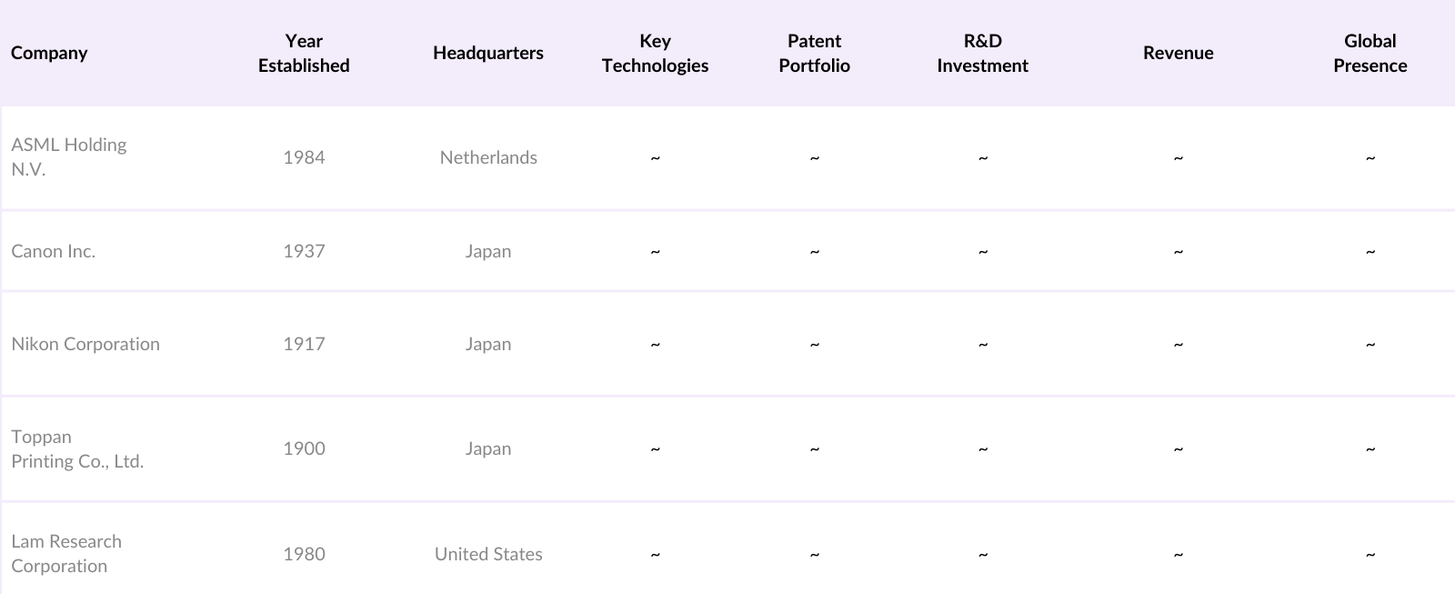This screenshot has height=594, width=1455.
Task: Select the Toppan Printing Co., Ltd. cell
Action: coord(77,448)
